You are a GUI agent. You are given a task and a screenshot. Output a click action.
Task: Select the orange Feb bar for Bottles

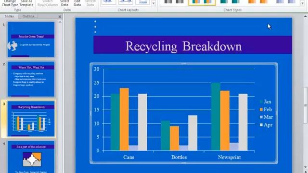174,138
